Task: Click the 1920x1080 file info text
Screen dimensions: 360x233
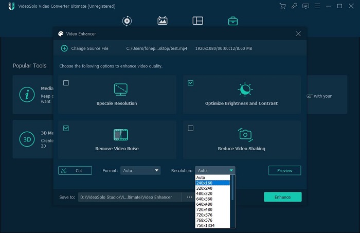Action: 224,48
